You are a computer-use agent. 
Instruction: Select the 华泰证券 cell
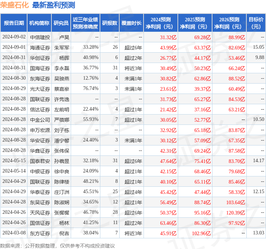(x=40, y=192)
